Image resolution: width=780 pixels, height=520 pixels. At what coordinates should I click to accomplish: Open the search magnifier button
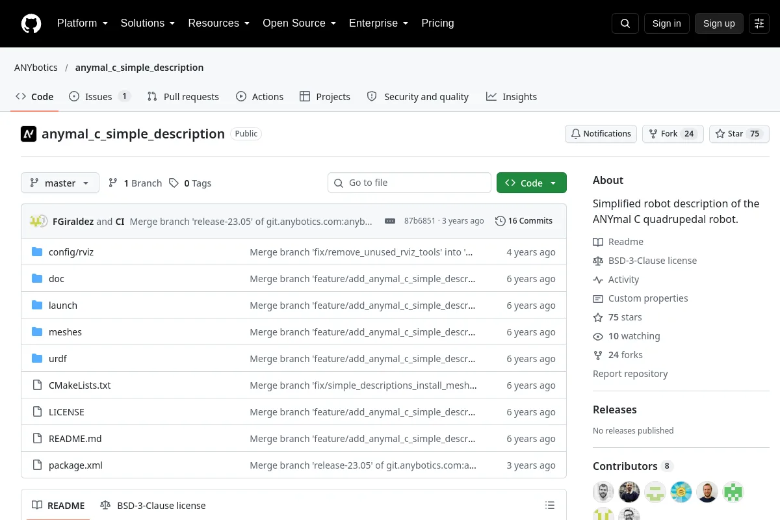point(625,23)
